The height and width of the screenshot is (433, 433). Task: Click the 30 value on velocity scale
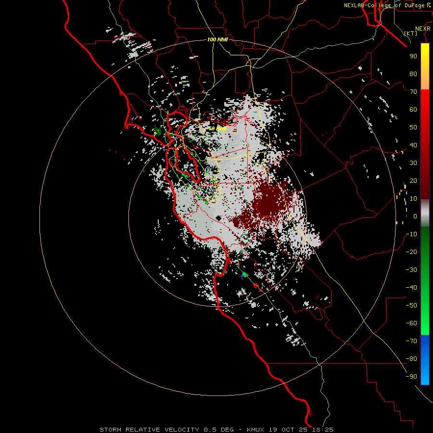coord(413,163)
